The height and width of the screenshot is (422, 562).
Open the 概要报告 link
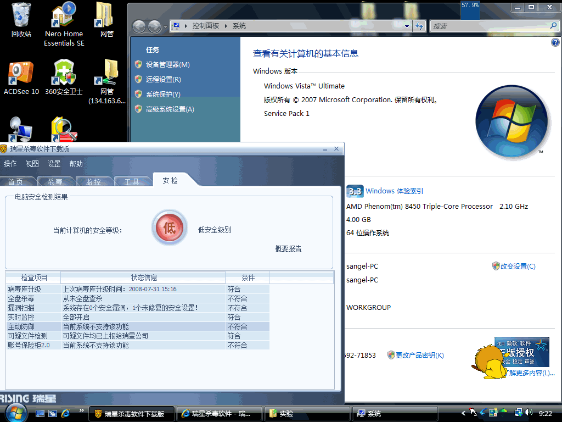pos(288,249)
